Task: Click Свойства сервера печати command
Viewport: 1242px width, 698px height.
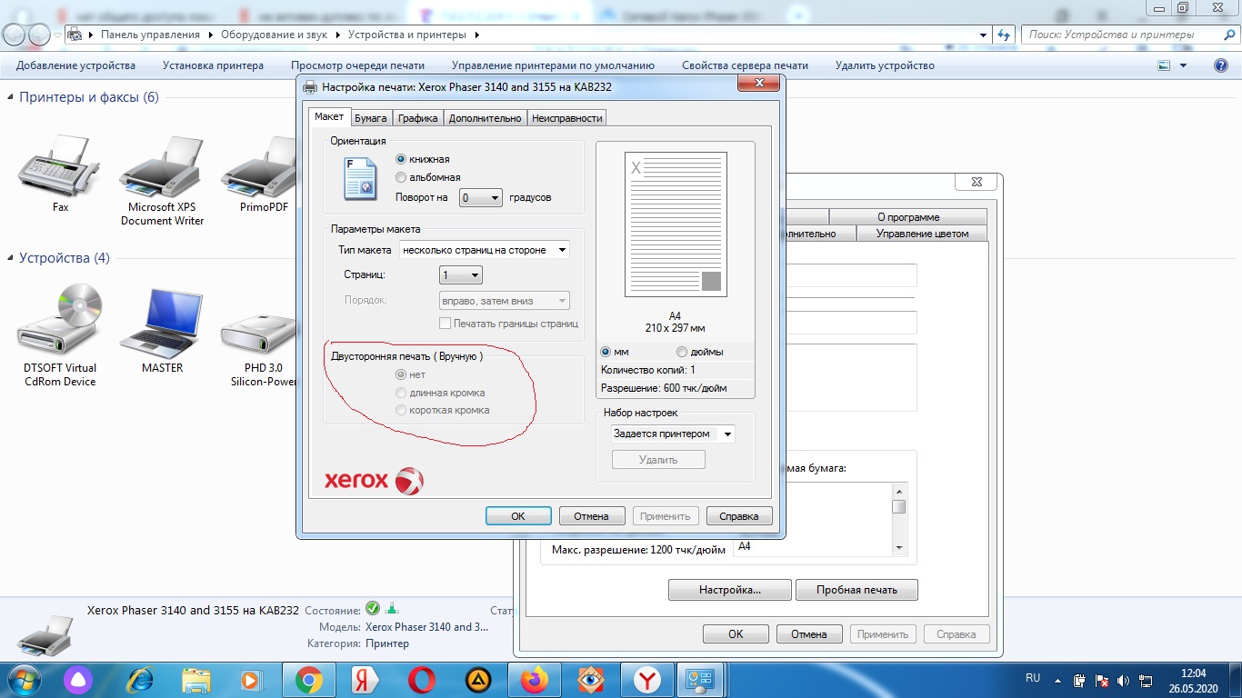Action: pyautogui.click(x=745, y=65)
